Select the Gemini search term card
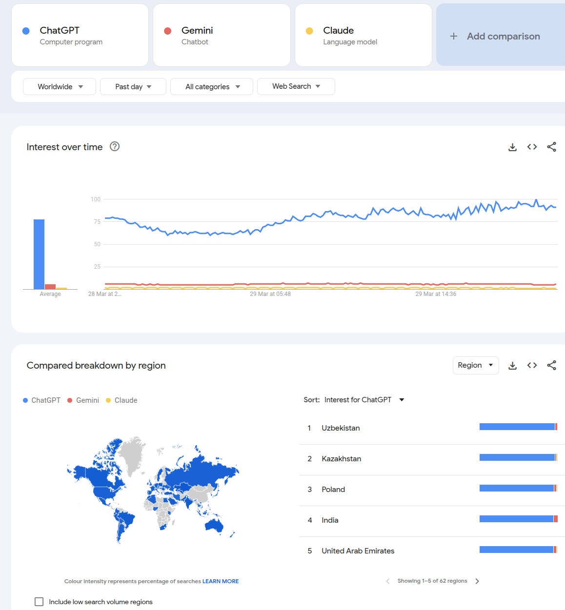565x610 pixels. (222, 35)
